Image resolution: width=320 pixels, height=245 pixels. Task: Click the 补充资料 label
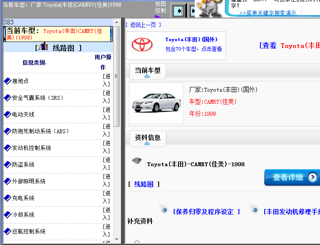pos(140,221)
